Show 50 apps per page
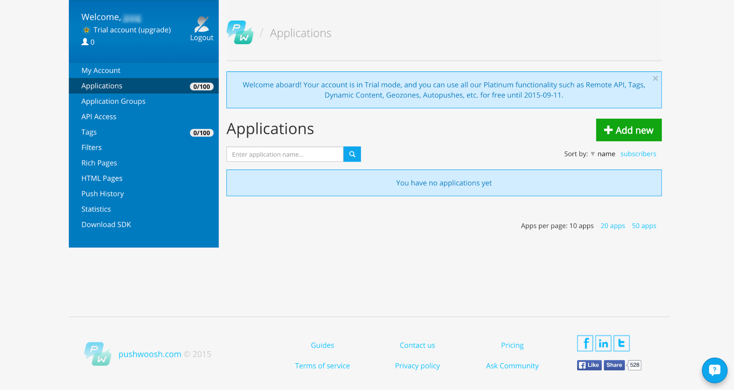 tap(644, 225)
